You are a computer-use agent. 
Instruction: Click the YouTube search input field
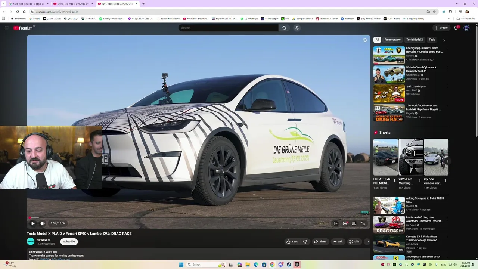pos(228,28)
